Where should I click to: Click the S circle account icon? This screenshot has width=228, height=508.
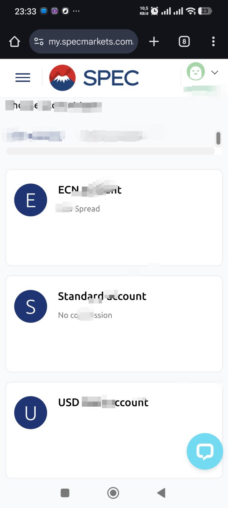coord(30,307)
